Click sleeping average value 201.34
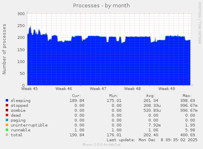Viewport: 203px width, 149px height. 151,101
